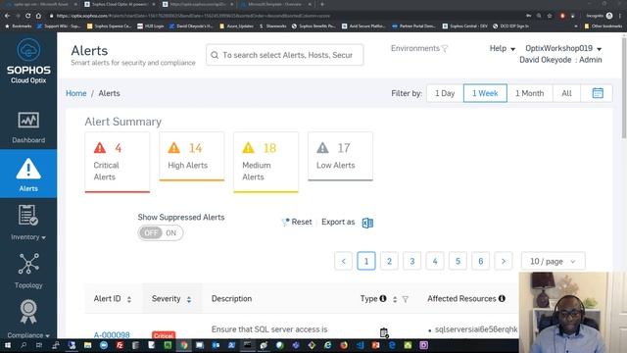Open the 10 / page size dropdown
The image size is (627, 353).
coord(553,261)
